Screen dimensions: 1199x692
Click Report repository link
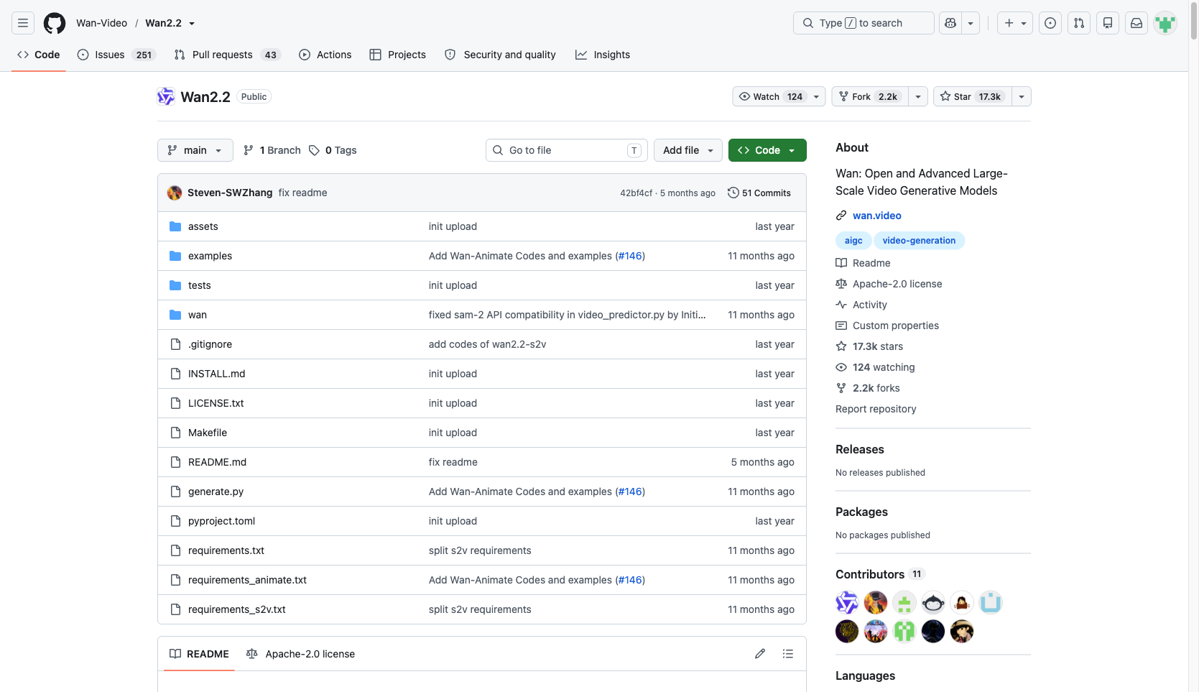(876, 409)
